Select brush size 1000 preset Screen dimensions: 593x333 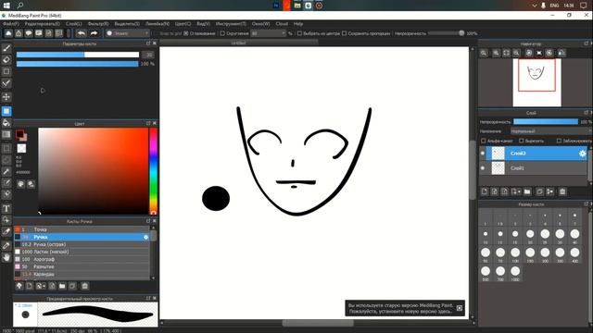515,274
